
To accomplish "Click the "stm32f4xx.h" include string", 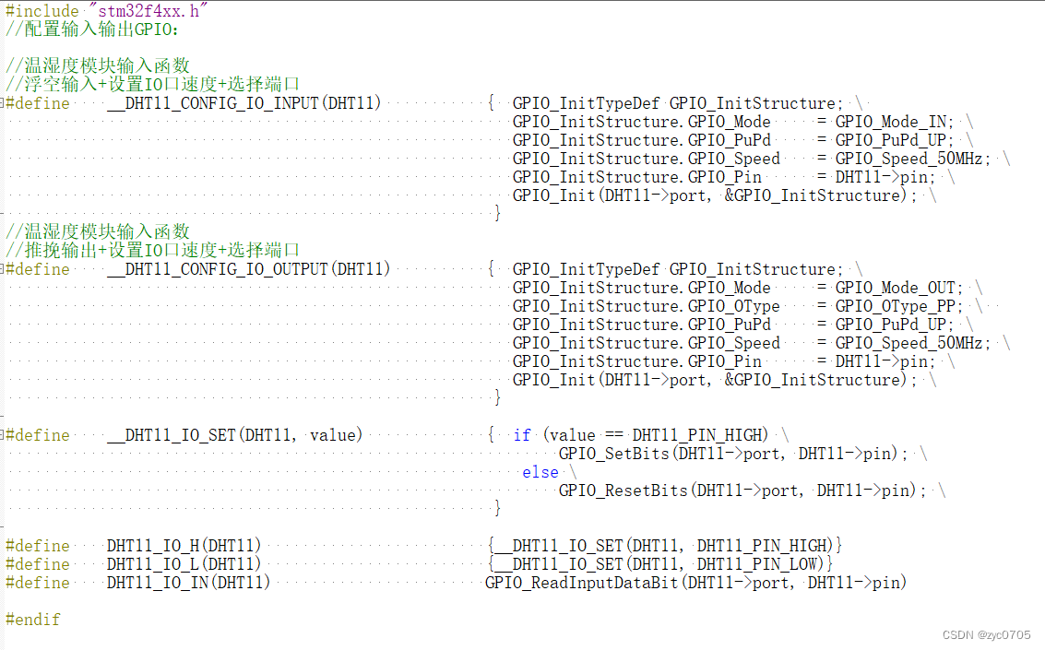I will tap(148, 11).
